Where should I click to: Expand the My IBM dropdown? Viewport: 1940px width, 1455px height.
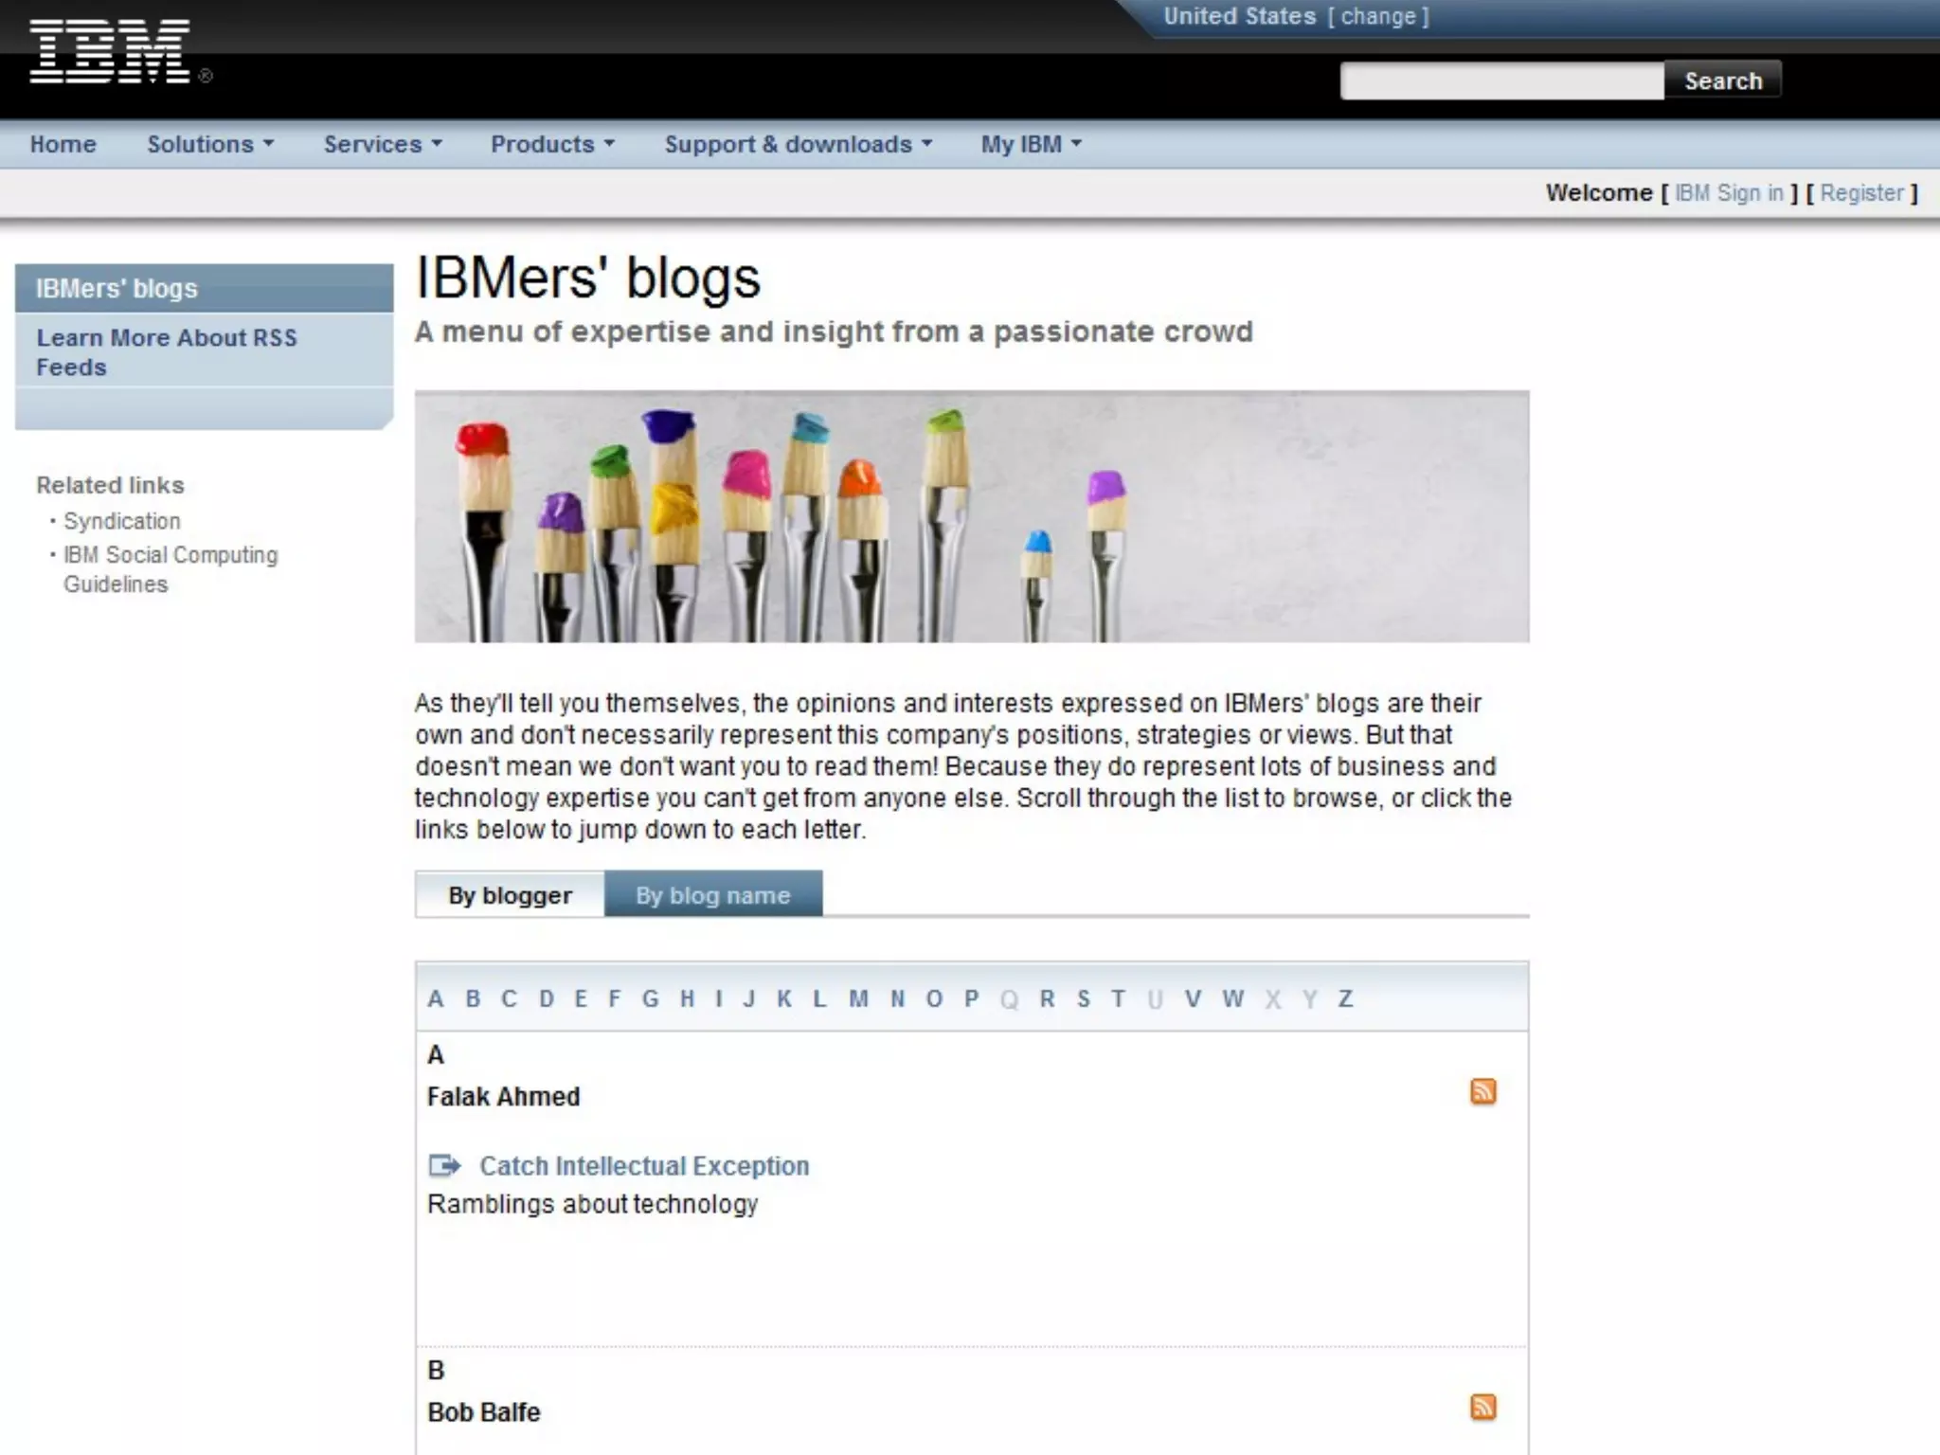coord(1030,144)
